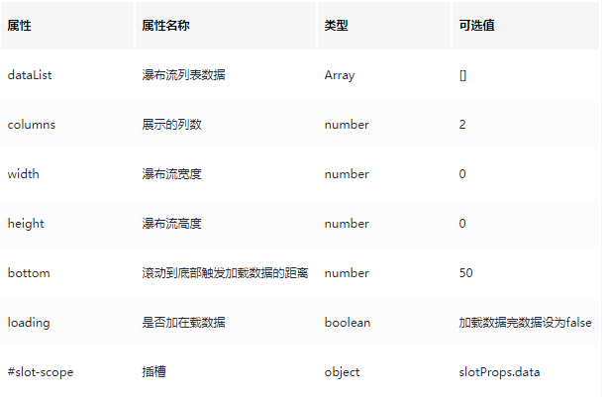Viewport: 608px width, 397px height.
Task: Click the 瀑布流列表数据 description
Action: point(183,75)
